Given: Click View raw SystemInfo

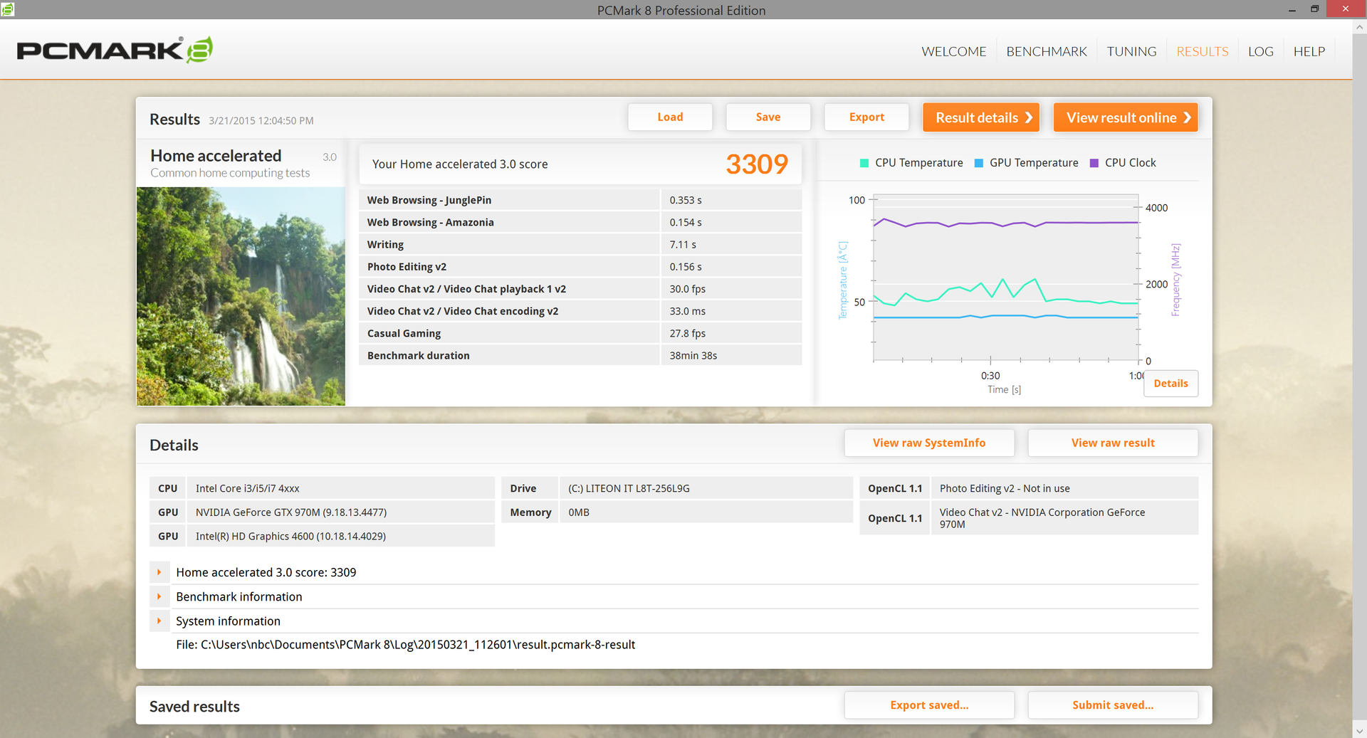Looking at the screenshot, I should 929,443.
